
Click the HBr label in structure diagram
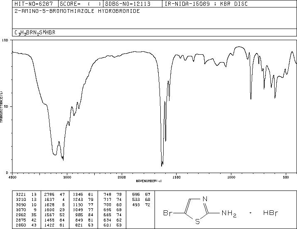pyautogui.click(x=270, y=213)
